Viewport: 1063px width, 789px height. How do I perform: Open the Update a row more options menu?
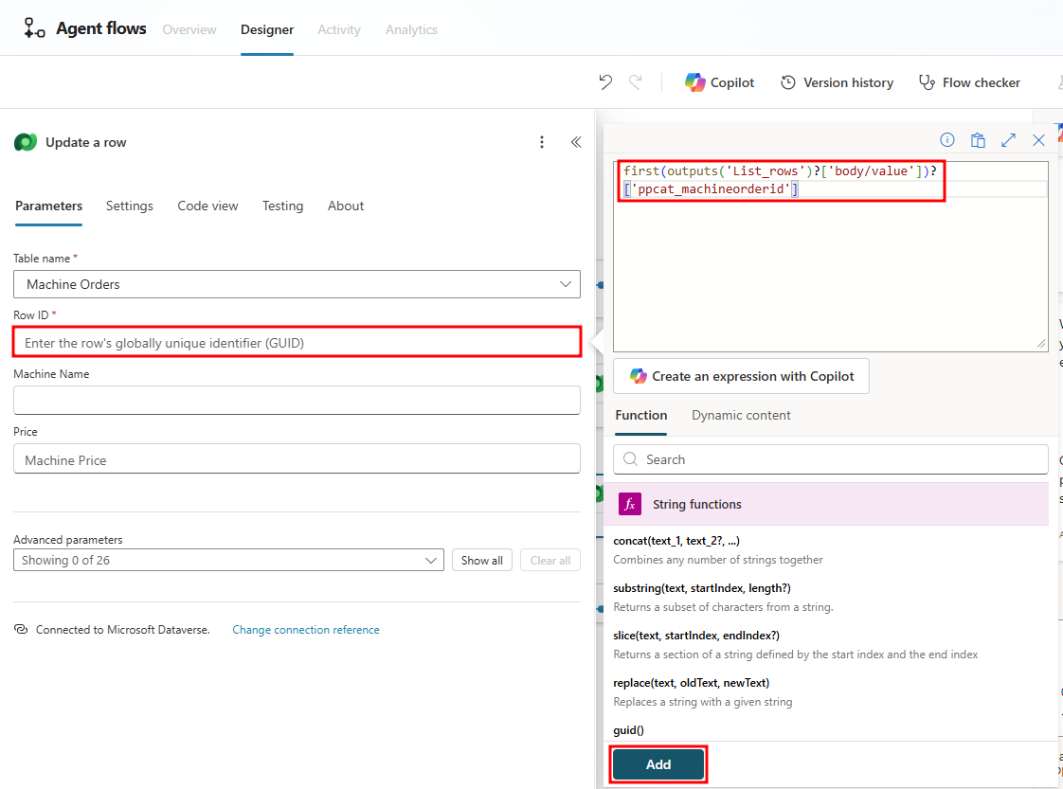pyautogui.click(x=542, y=142)
